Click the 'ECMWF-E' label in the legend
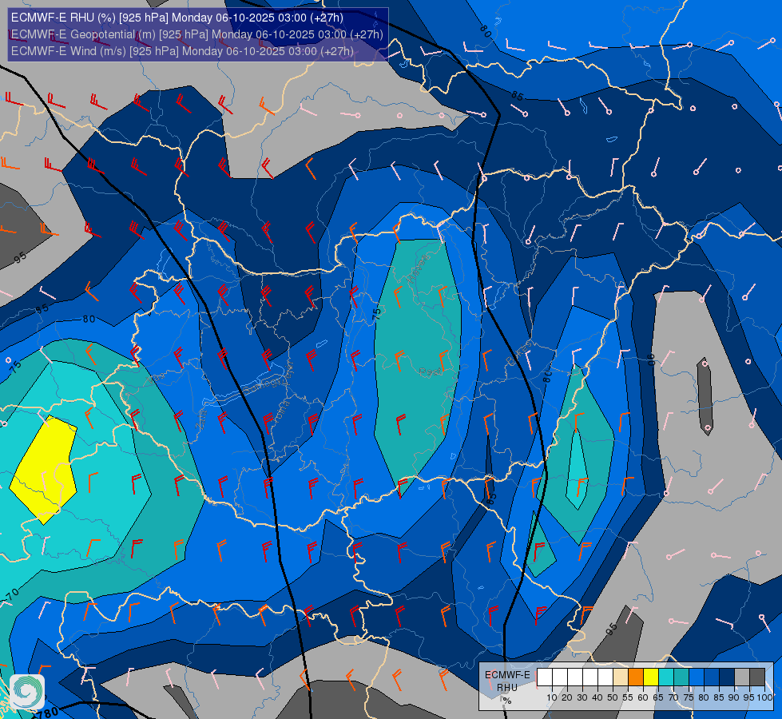This screenshot has width=782, height=719. point(508,674)
